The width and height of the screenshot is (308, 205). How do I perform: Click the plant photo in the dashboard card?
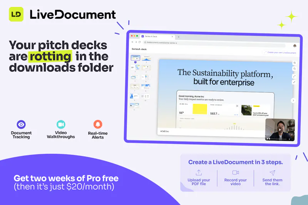click(x=246, y=110)
